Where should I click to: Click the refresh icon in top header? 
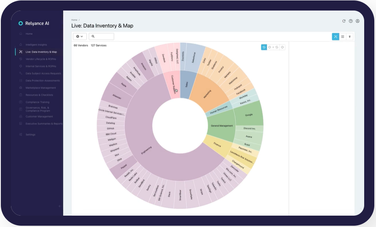pos(344,21)
